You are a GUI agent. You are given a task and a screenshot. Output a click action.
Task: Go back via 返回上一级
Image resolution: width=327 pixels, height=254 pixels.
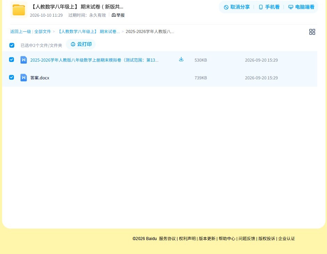click(x=21, y=32)
